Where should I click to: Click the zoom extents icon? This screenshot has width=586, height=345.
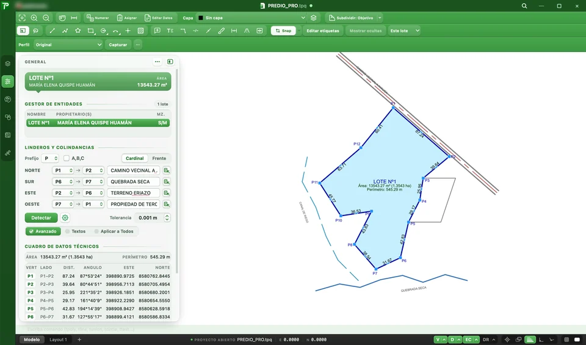(22, 18)
